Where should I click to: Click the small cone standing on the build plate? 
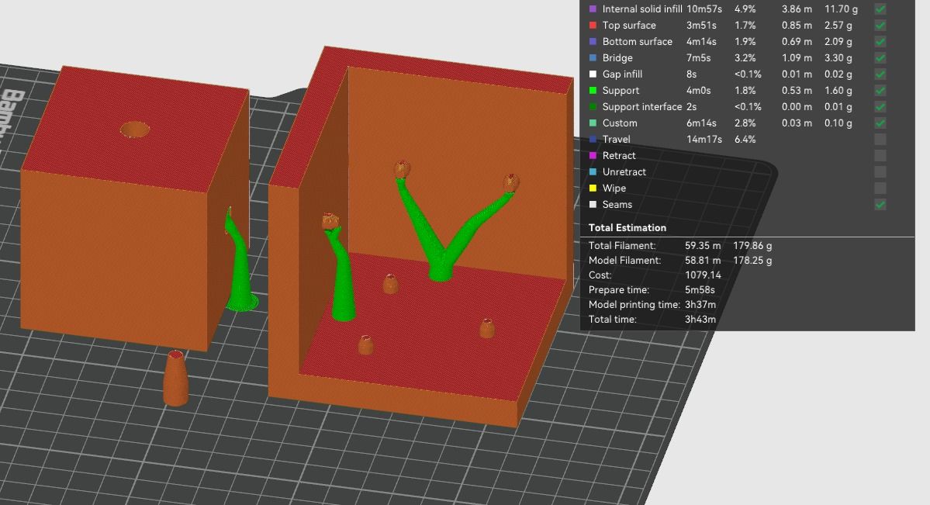[x=175, y=379]
